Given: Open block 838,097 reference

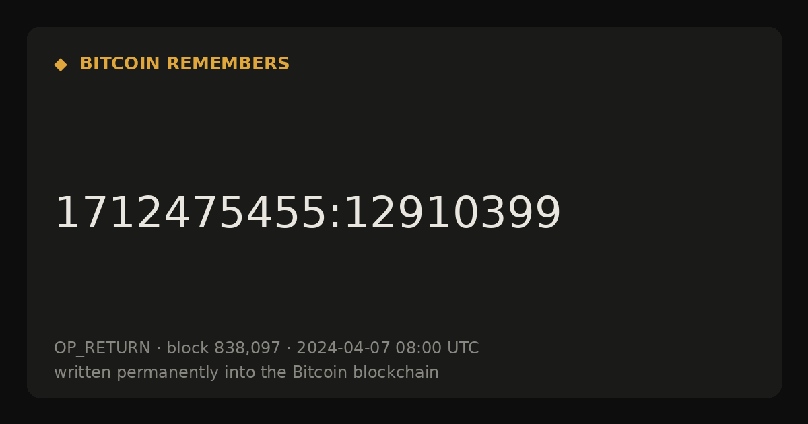Looking at the screenshot, I should tap(224, 348).
